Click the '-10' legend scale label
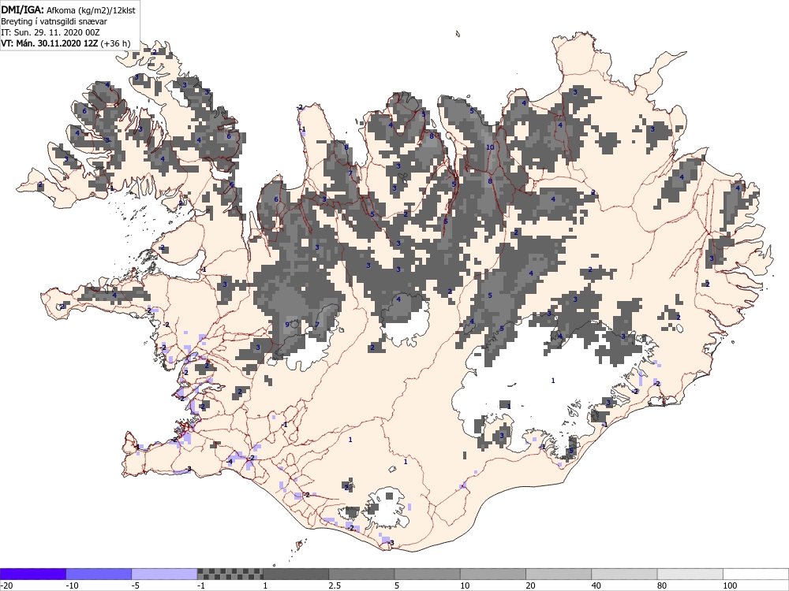The width and height of the screenshot is (789, 591). (73, 585)
